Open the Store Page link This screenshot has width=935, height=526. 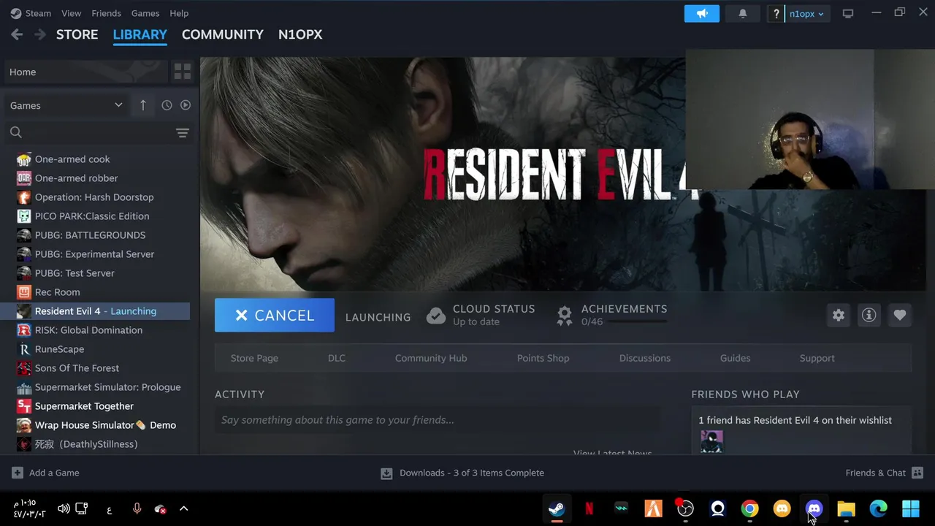tap(254, 358)
